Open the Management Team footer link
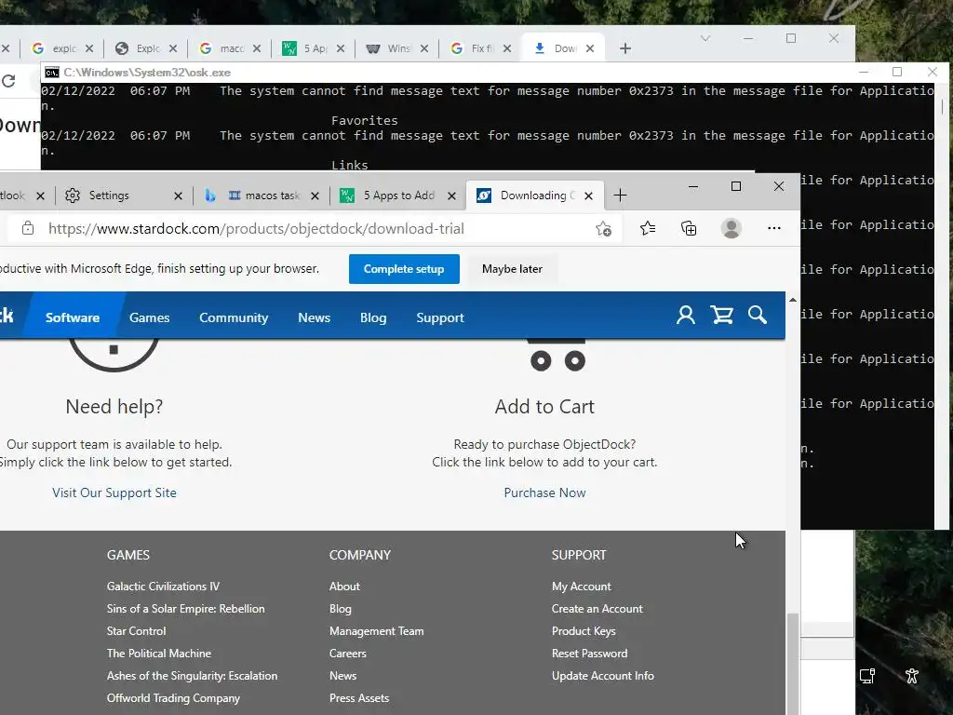Viewport: 953px width, 715px height. (x=377, y=631)
